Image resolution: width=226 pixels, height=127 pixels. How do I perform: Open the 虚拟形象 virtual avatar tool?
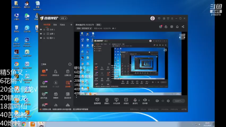pyautogui.click(x=44, y=95)
